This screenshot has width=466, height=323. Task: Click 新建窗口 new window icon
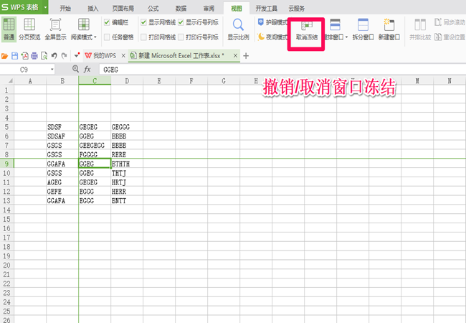(x=389, y=24)
